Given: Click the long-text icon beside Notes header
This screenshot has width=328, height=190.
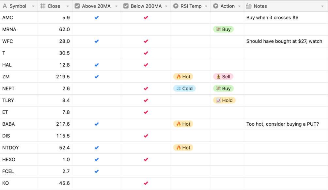Looking at the screenshot, I should point(249,6).
